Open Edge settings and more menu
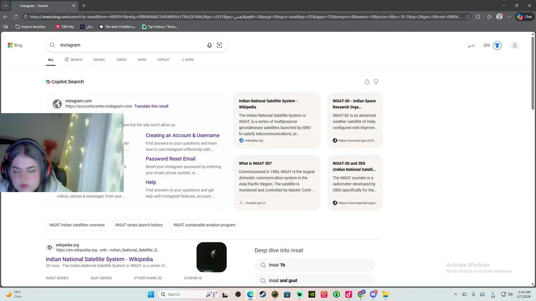The image size is (536, 301). coord(509,17)
